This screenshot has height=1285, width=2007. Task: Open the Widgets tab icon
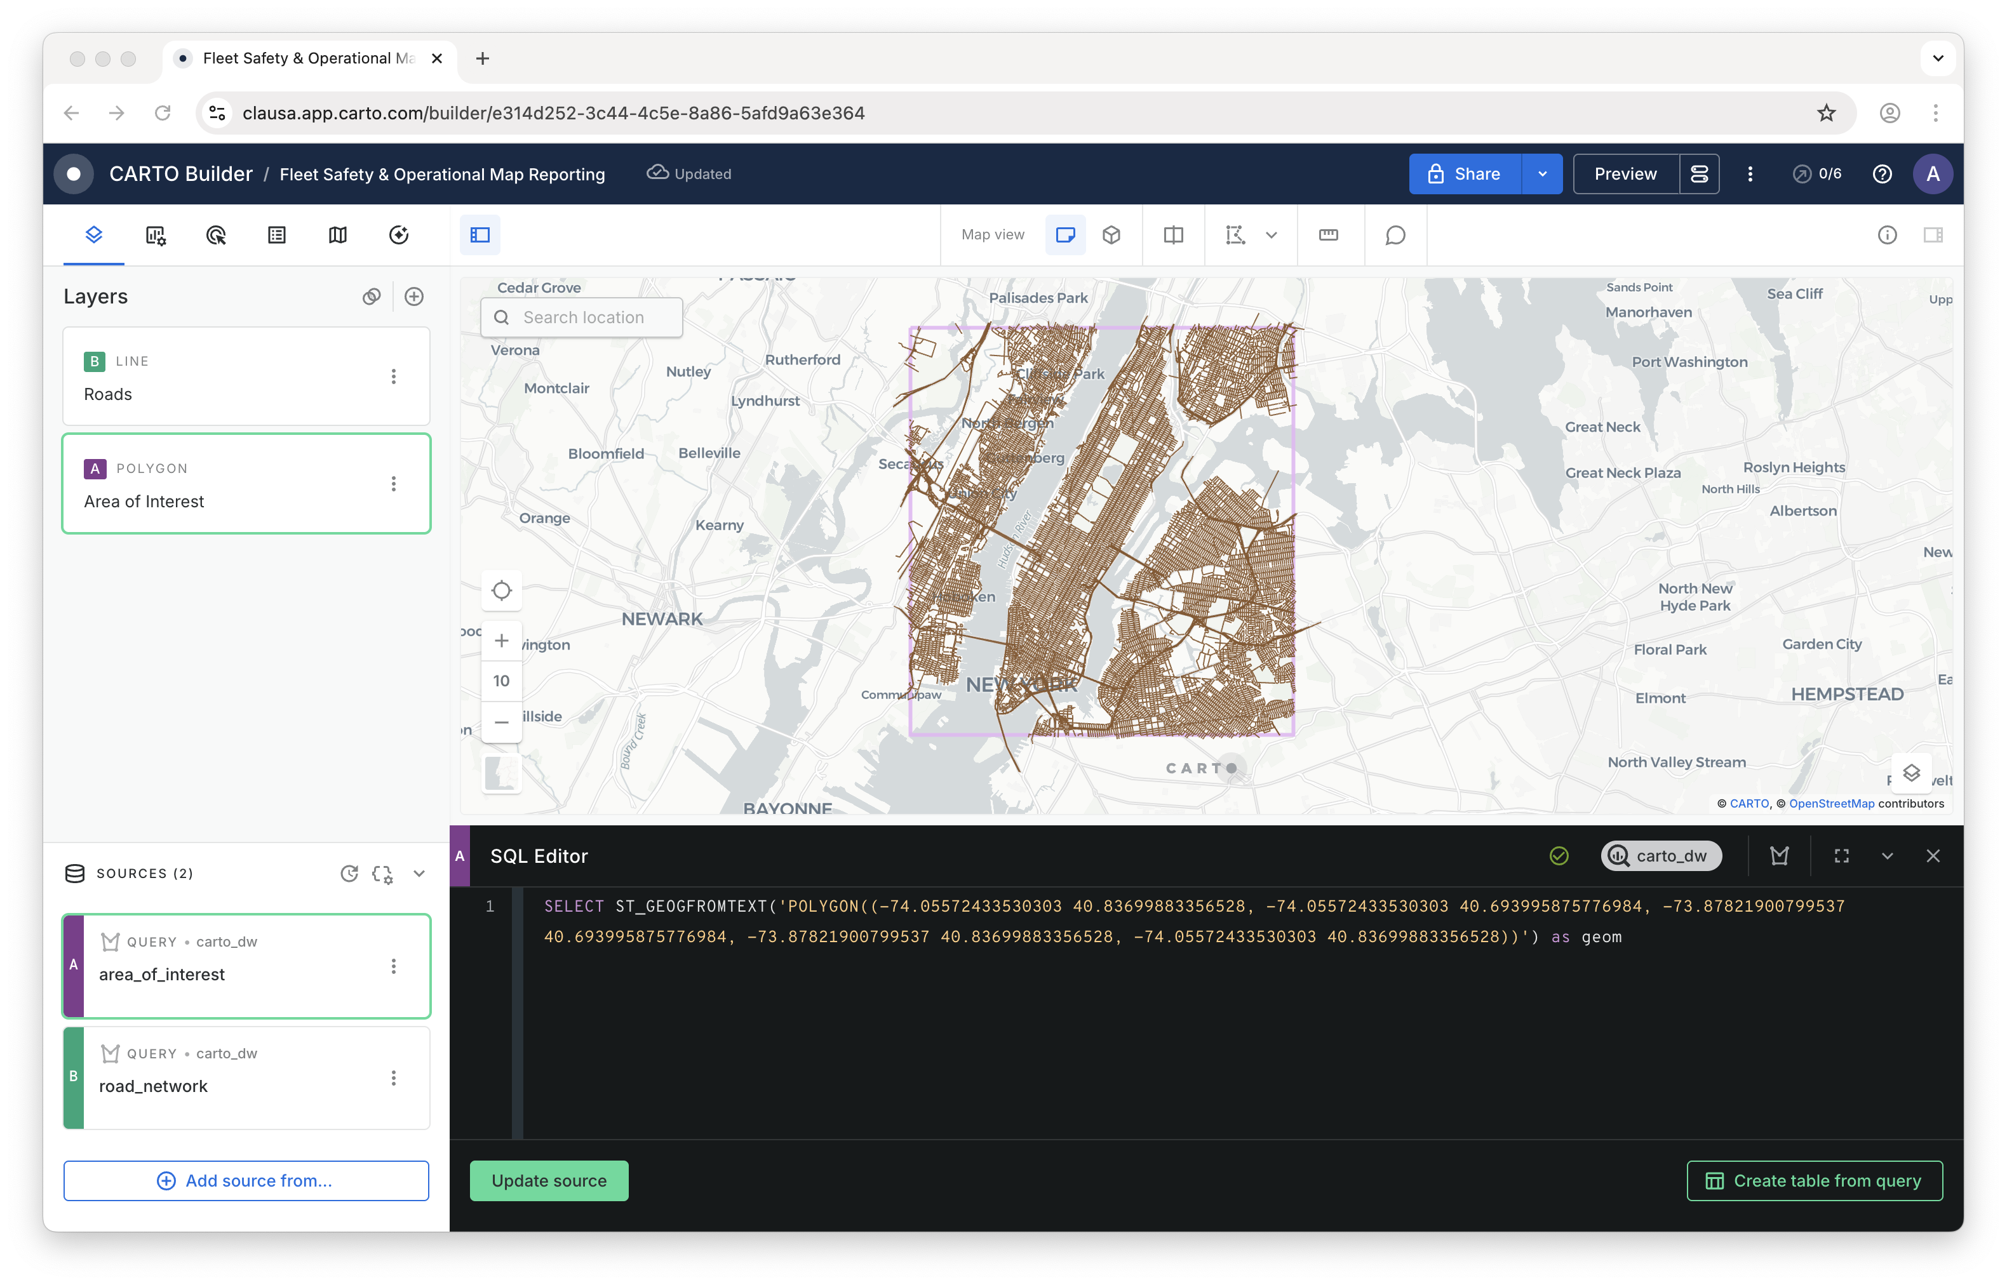155,236
